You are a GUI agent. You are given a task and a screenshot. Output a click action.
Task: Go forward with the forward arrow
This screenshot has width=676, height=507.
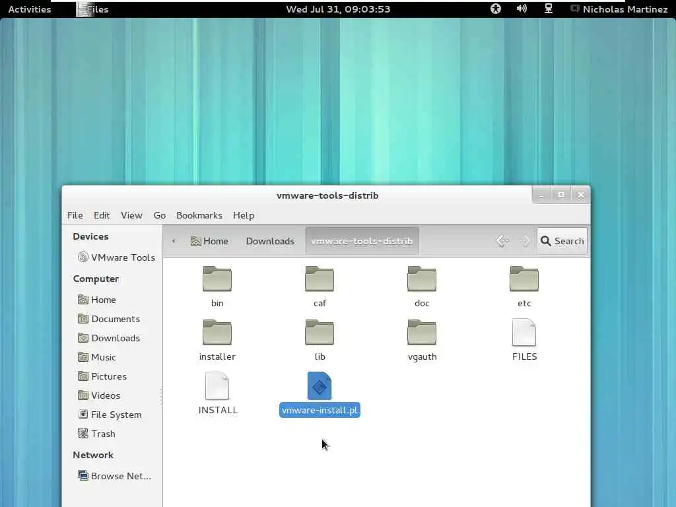(525, 241)
